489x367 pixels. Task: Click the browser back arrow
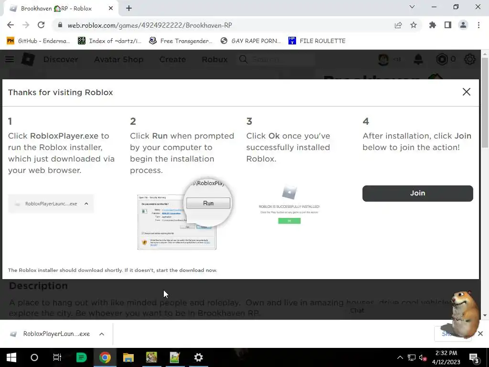tap(11, 25)
